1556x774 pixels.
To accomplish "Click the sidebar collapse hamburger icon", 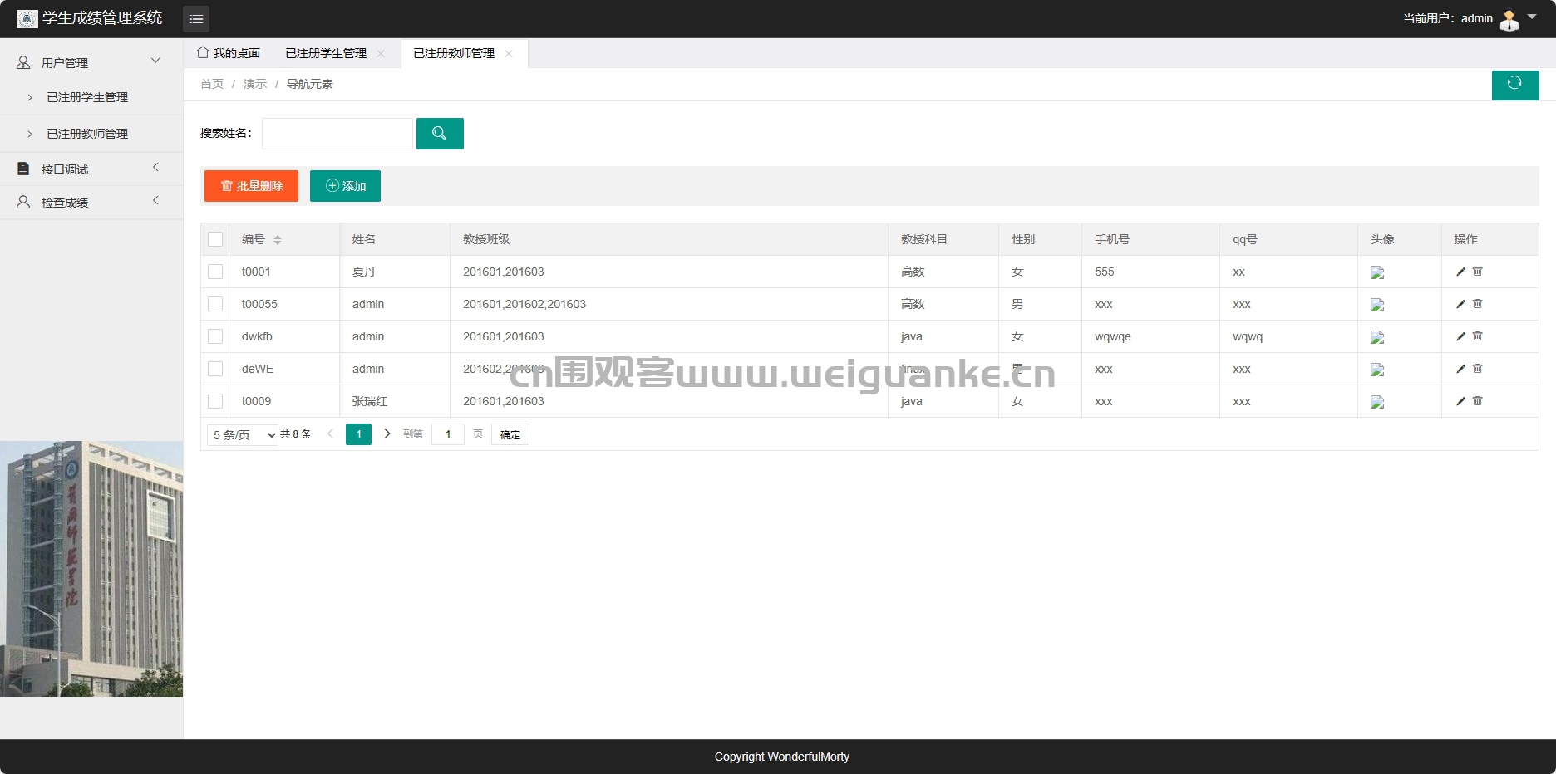I will coord(196,18).
